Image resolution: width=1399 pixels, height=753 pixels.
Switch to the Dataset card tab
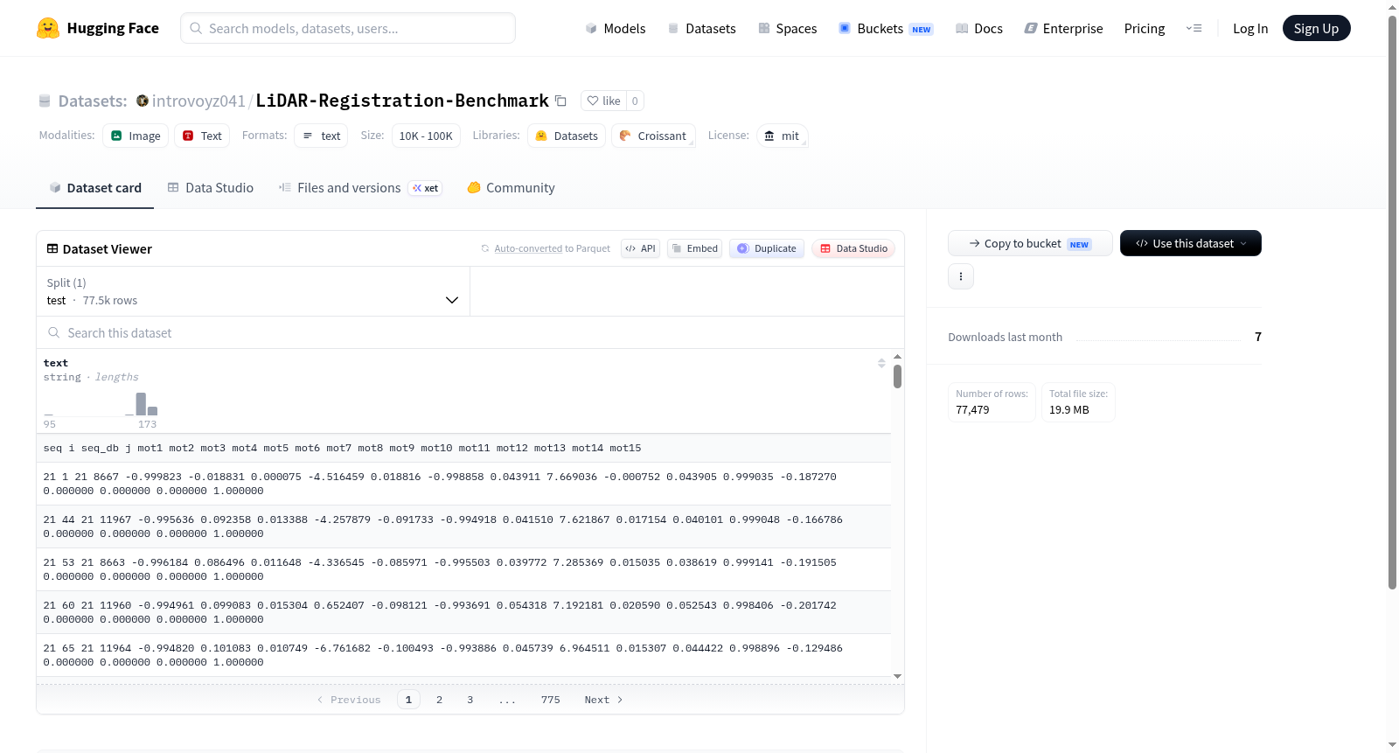pyautogui.click(x=94, y=188)
